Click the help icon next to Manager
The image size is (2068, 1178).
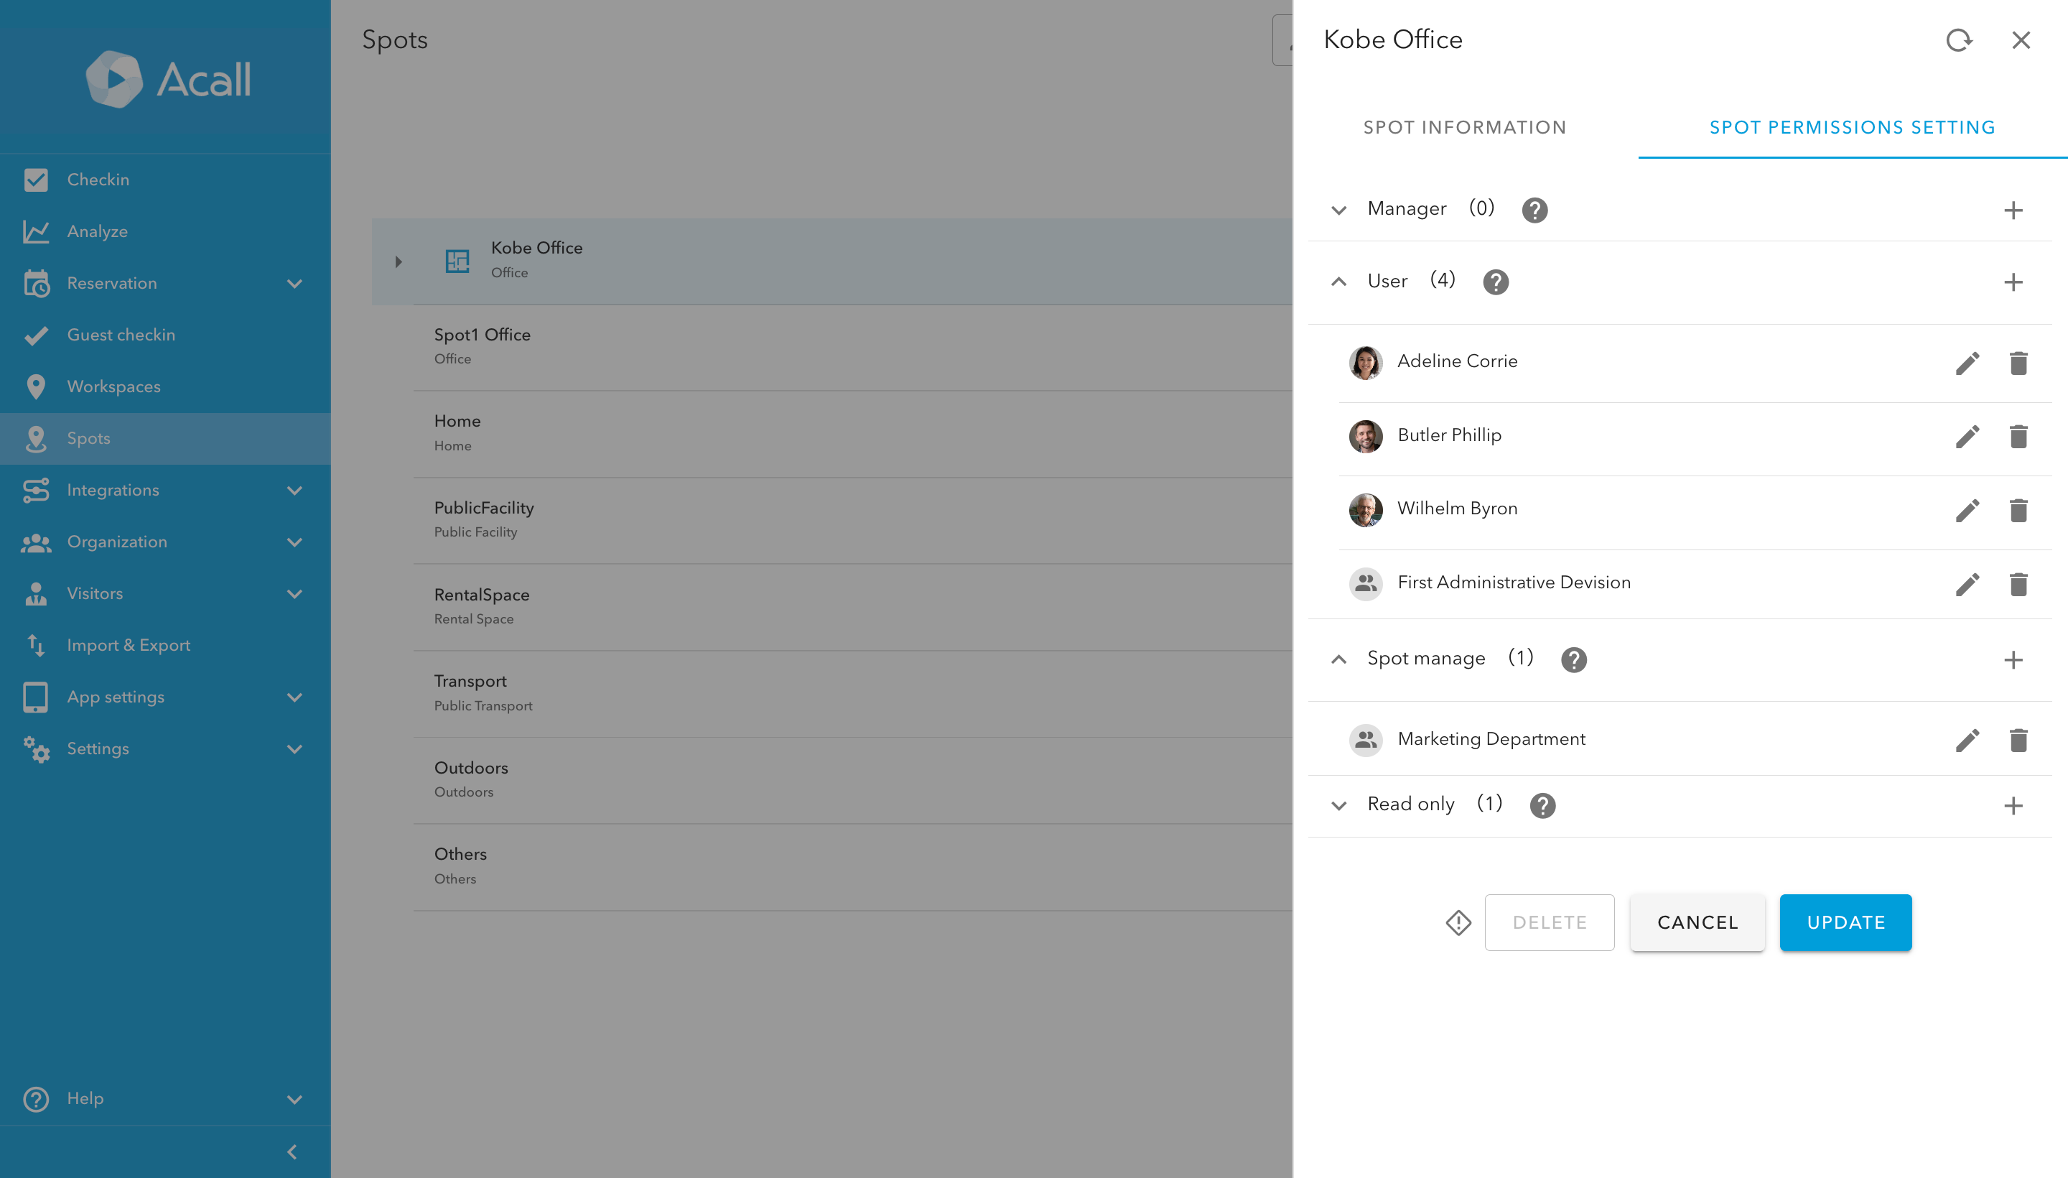(x=1534, y=210)
